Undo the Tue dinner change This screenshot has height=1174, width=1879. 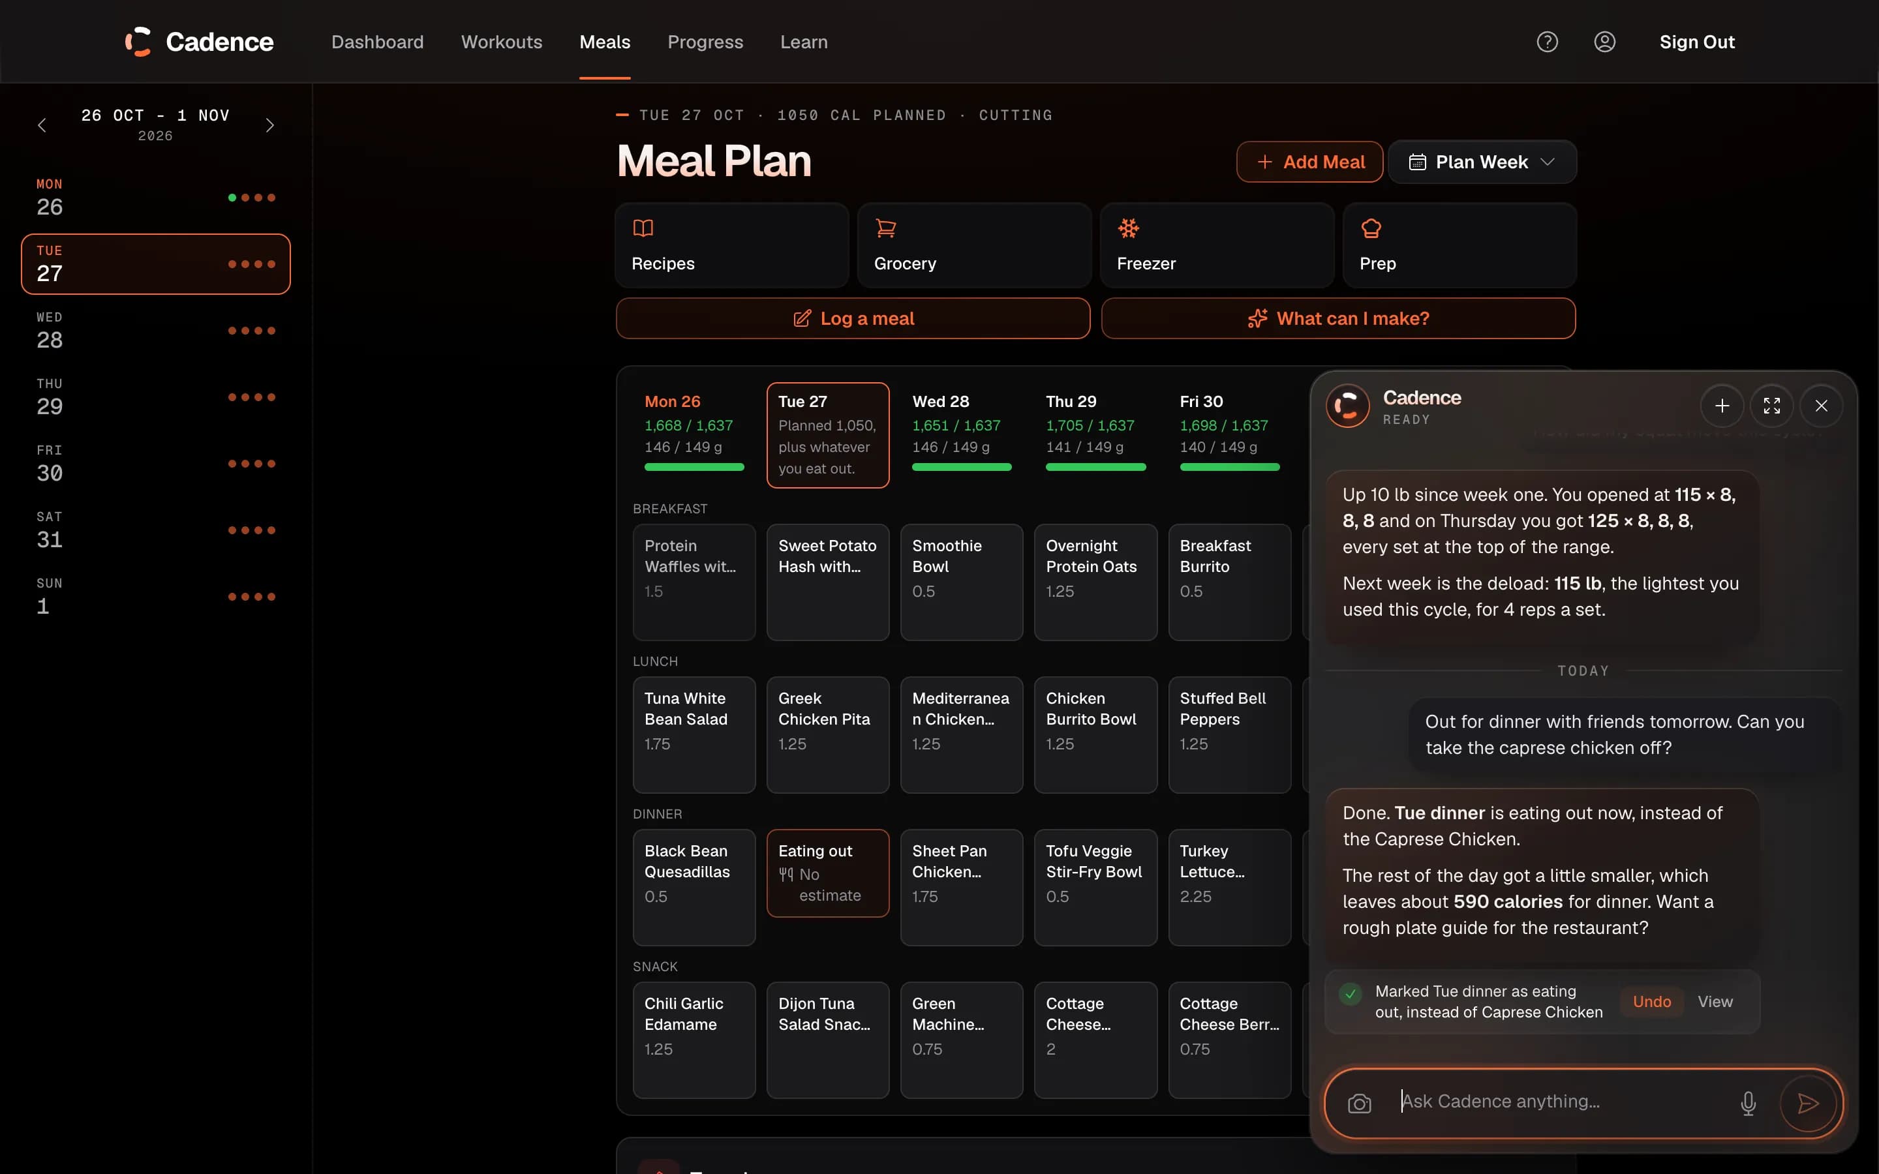pyautogui.click(x=1651, y=1002)
